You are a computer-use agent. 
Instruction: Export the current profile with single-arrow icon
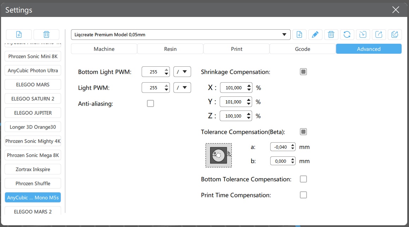tap(379, 34)
